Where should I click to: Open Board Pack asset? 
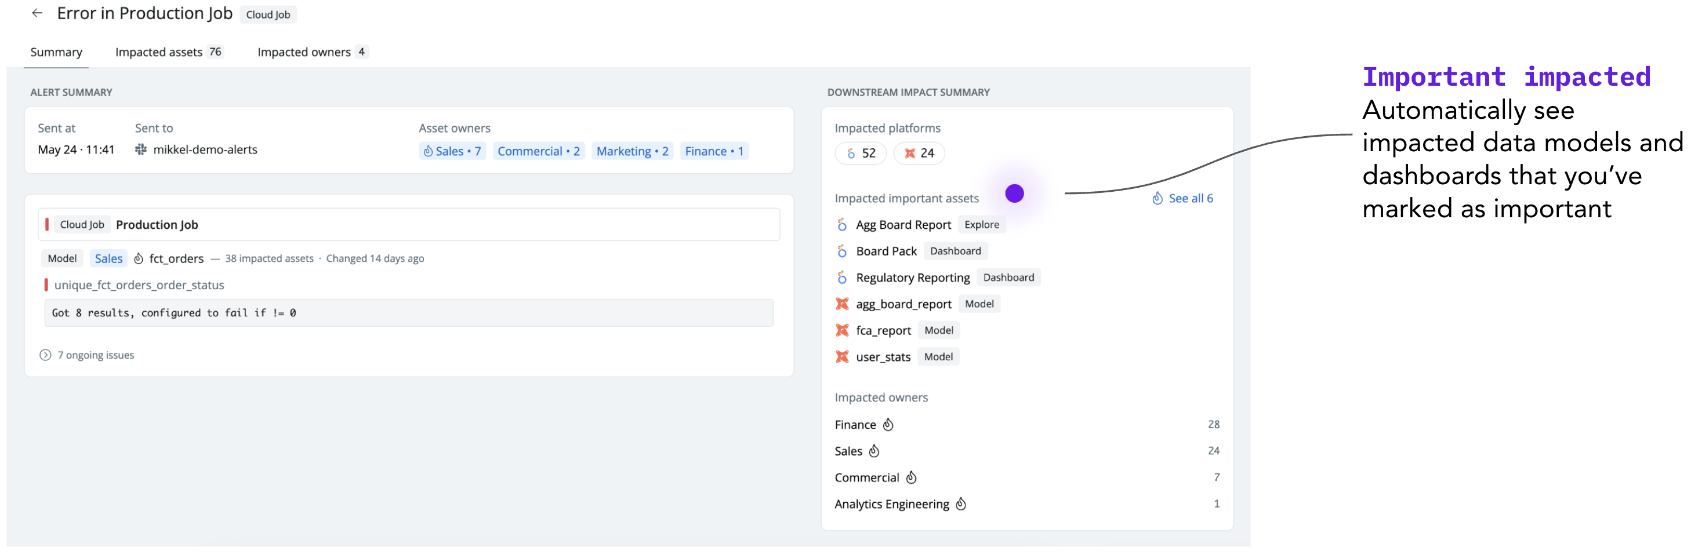(886, 251)
